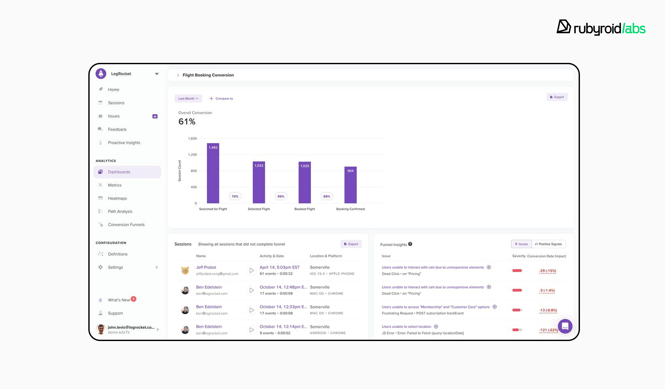The width and height of the screenshot is (665, 389).
Task: Expand the Settings submenu chevron
Action: click(x=157, y=267)
